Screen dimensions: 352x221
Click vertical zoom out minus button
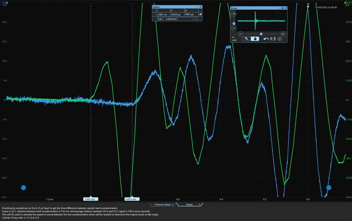(x=234, y=28)
